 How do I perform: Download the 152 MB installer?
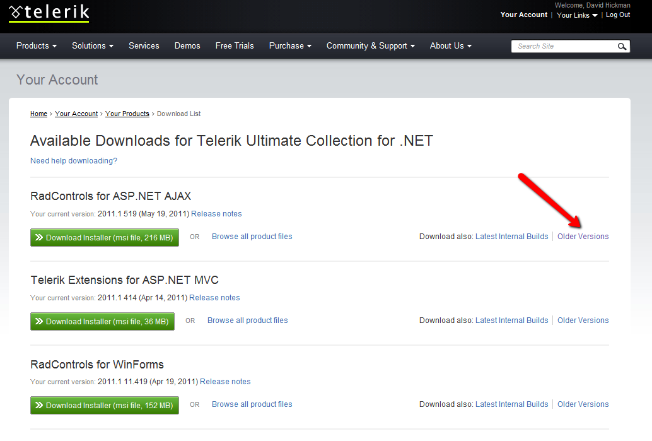pyautogui.click(x=105, y=405)
